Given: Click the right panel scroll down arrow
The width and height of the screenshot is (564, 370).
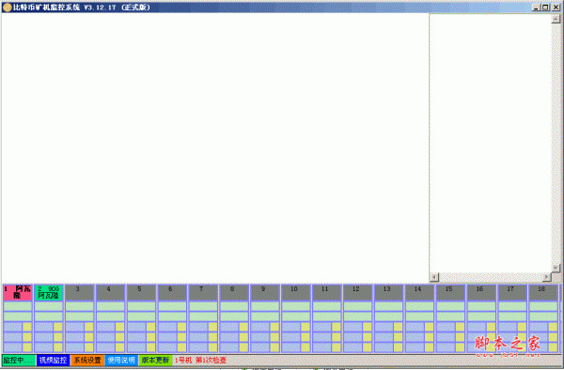Looking at the screenshot, I should click(x=556, y=269).
